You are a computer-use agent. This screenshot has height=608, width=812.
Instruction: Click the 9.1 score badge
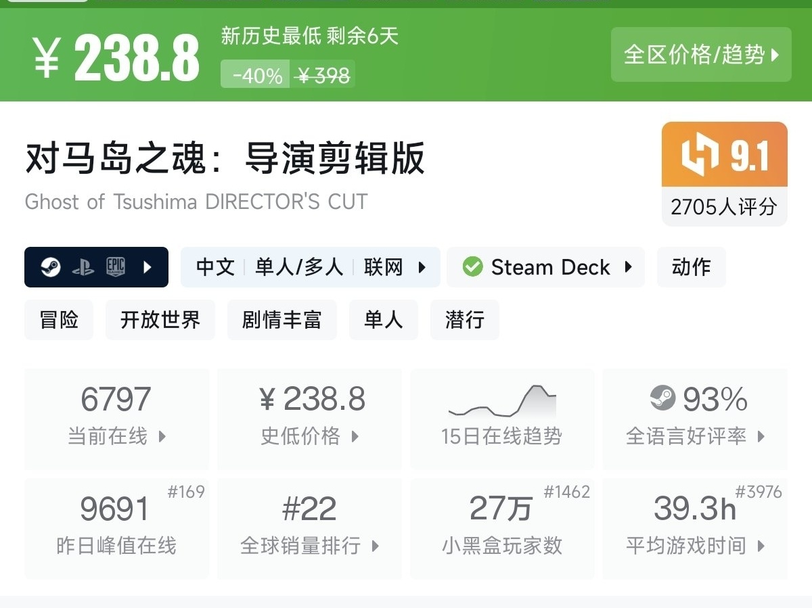point(724,154)
